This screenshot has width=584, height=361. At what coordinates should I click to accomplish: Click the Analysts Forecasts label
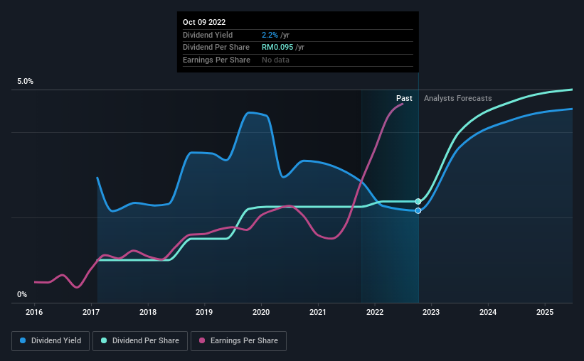(458, 98)
